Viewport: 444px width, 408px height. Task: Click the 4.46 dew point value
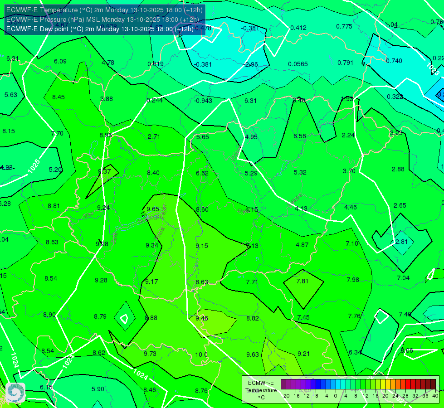[x=350, y=207]
